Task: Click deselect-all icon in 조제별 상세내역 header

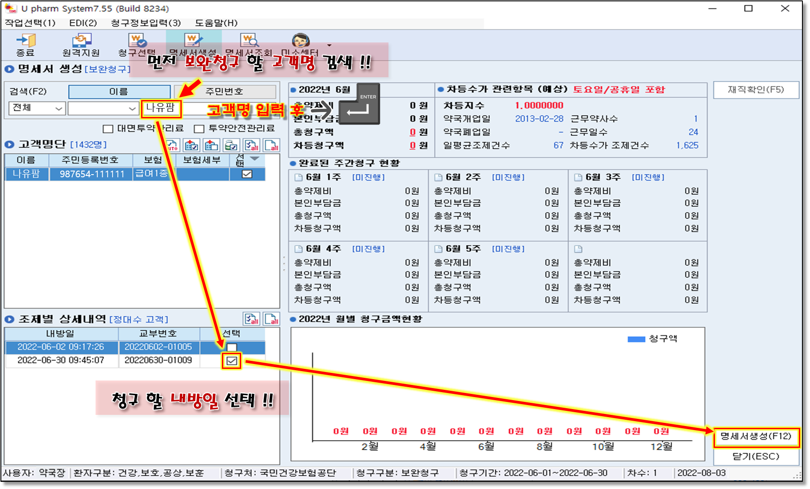Action: tap(271, 319)
